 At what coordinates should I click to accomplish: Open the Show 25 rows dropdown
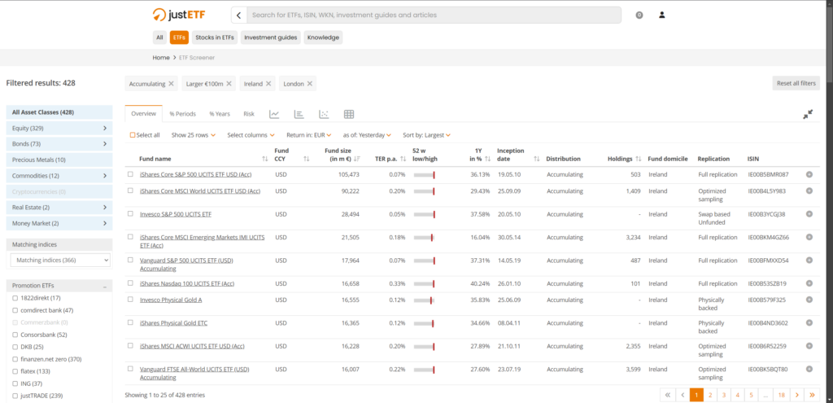pos(194,135)
